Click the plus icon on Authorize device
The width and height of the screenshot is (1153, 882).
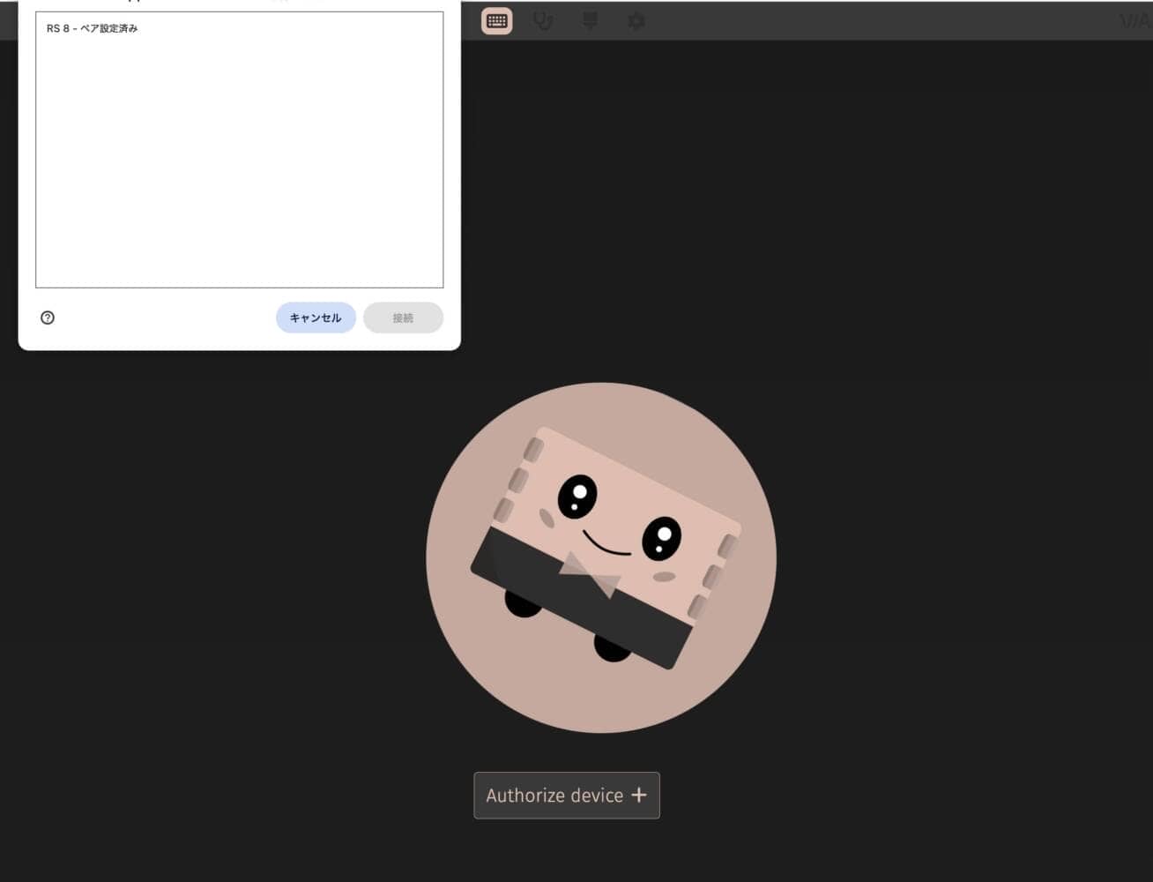tap(639, 795)
